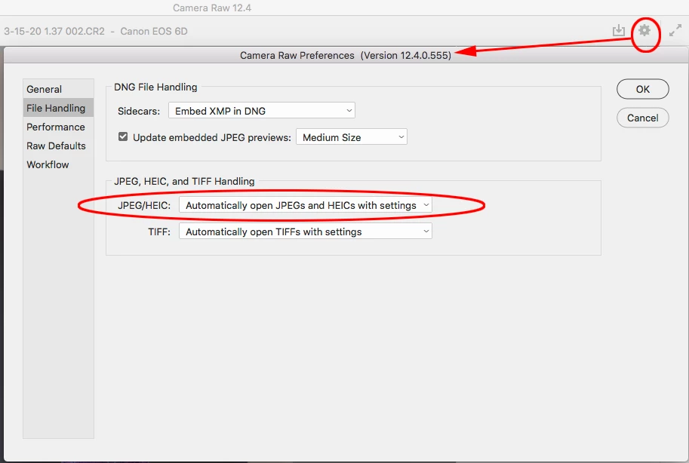The width and height of the screenshot is (689, 463).
Task: Click the 'JPEG, HEIC, and TIFF Handling' heading
Action: [184, 181]
